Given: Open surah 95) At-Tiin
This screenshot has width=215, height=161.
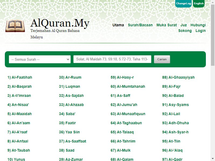Looking at the screenshot, I should (171, 141).
